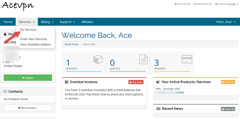
Task: Click View All for Recent News
Action: 228,109
